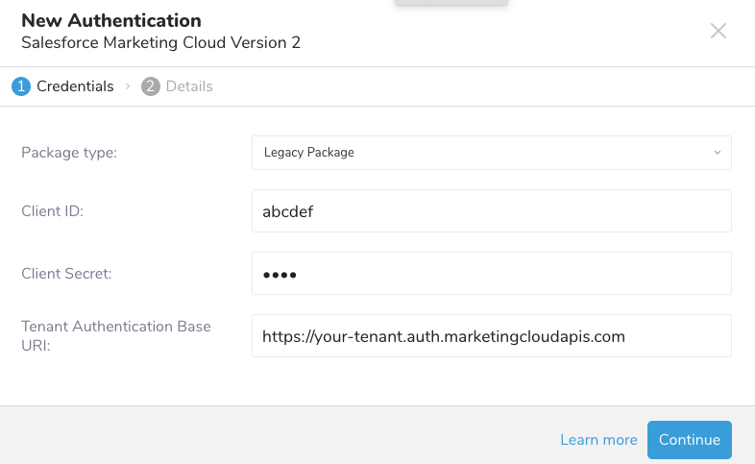
Task: Open the Package type dropdown
Action: [x=491, y=153]
